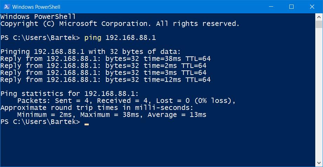Click the "Ping statistics for 192.168.88.1" line
Screen dimensions: 323x167
(x=70, y=94)
